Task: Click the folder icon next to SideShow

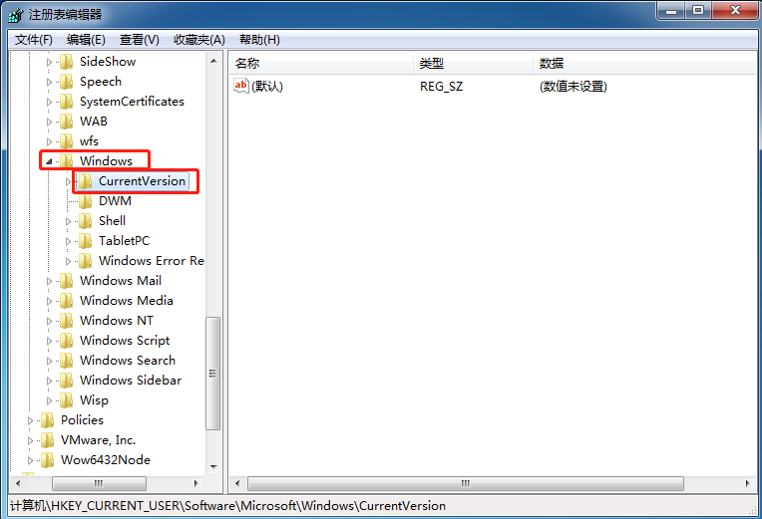Action: pos(66,62)
